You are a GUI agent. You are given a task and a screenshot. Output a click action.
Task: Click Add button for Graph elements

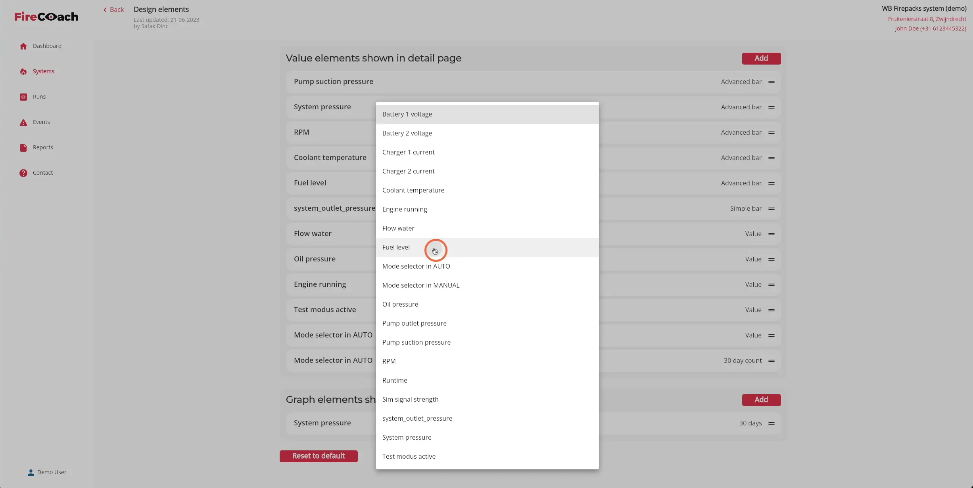761,400
